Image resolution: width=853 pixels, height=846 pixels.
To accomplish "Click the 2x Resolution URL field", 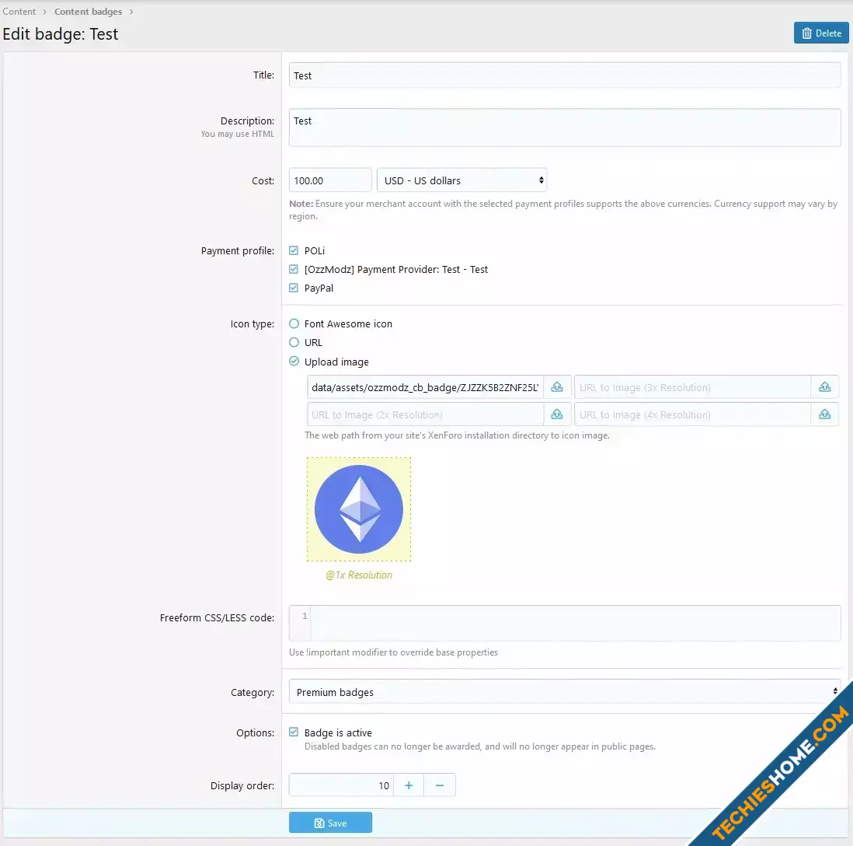I will coord(426,414).
